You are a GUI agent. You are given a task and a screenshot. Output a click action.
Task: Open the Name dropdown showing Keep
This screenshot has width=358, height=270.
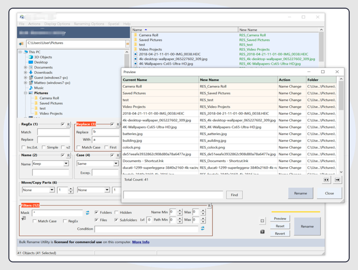[x=66, y=164]
